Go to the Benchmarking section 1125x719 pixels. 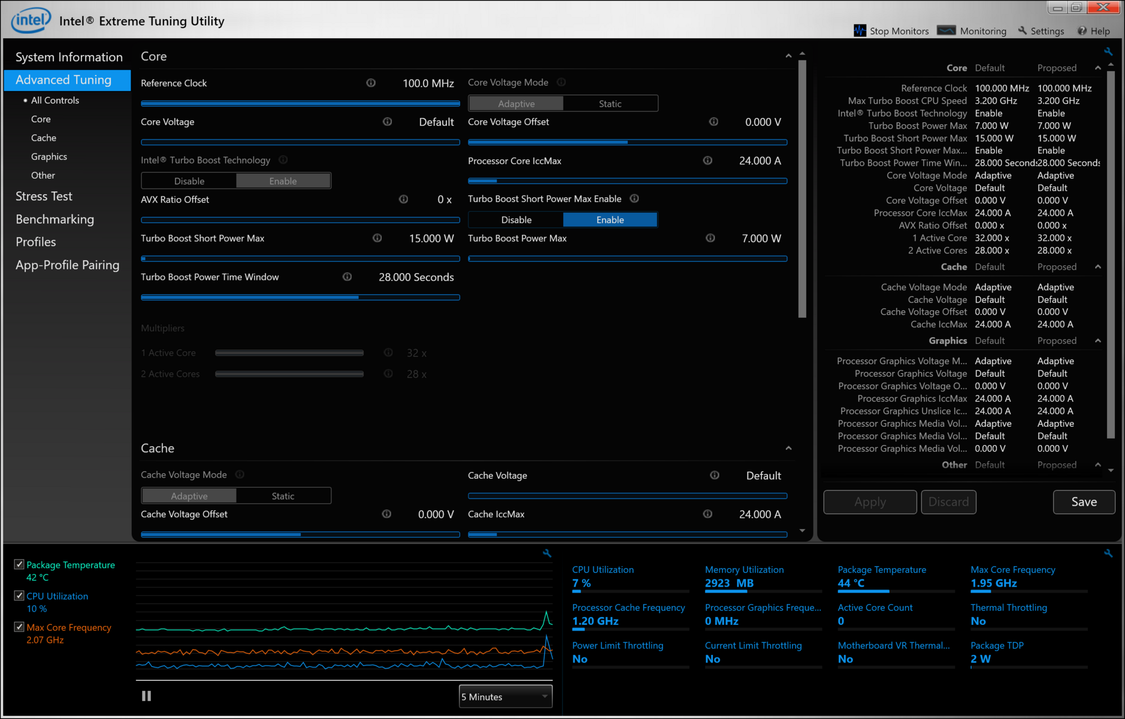click(x=55, y=219)
